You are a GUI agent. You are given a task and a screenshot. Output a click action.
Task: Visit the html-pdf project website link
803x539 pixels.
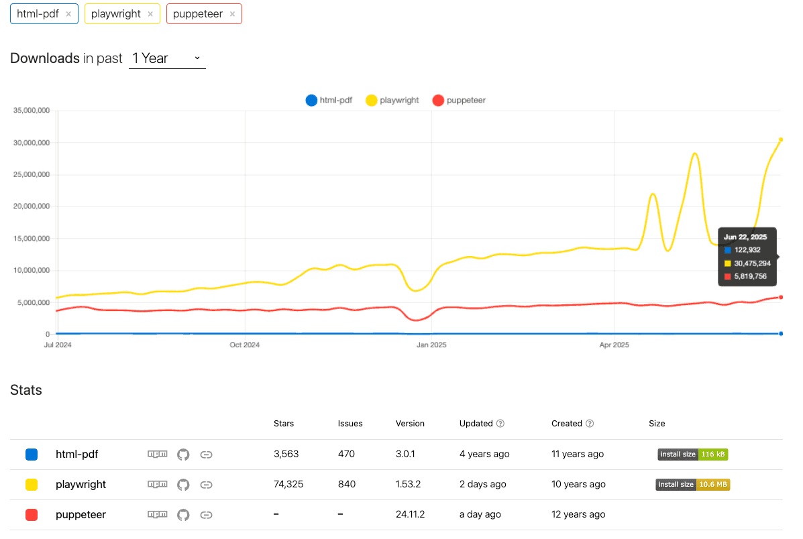coord(206,454)
